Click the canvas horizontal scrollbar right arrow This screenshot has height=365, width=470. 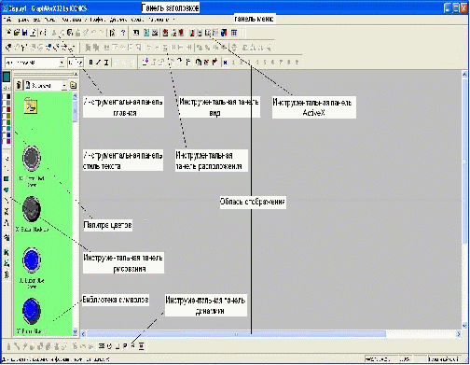coord(459,334)
